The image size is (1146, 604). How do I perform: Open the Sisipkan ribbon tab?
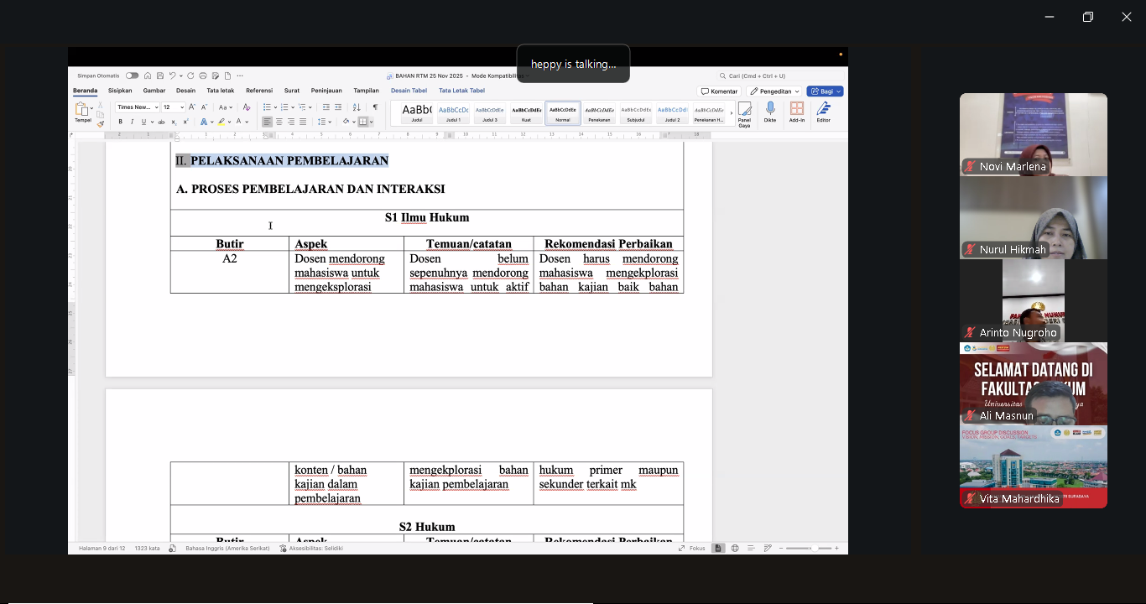[x=120, y=91]
